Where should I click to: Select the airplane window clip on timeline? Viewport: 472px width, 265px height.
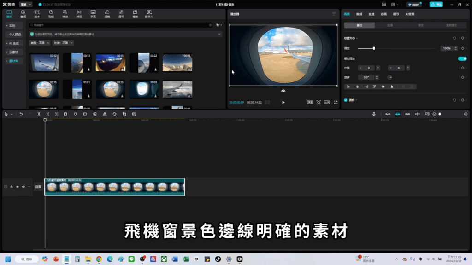(115, 187)
